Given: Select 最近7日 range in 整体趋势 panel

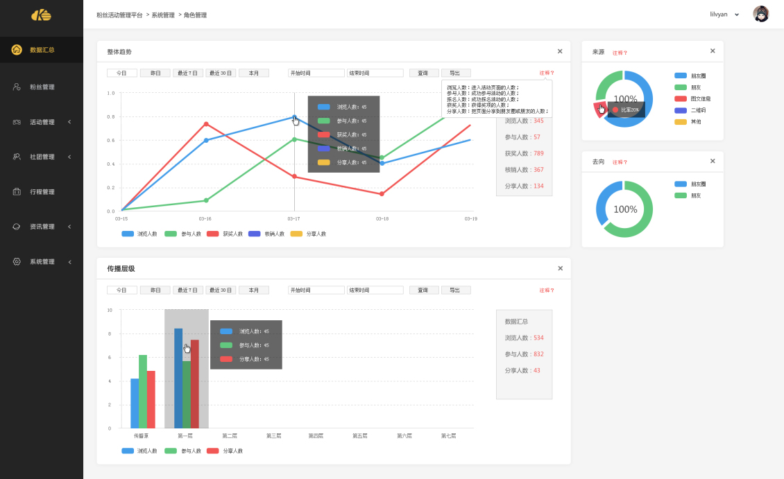Looking at the screenshot, I should click(187, 73).
